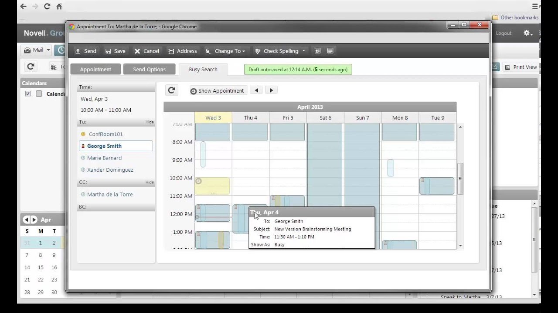Go to next month in mini calendar

point(34,220)
